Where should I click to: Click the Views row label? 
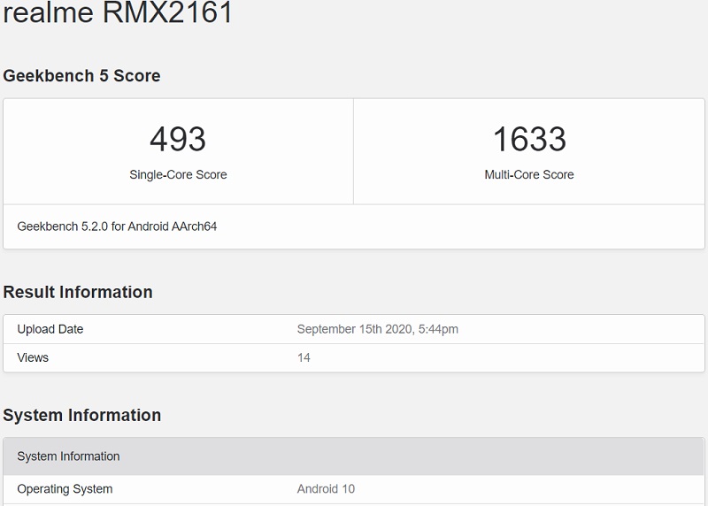tap(33, 357)
